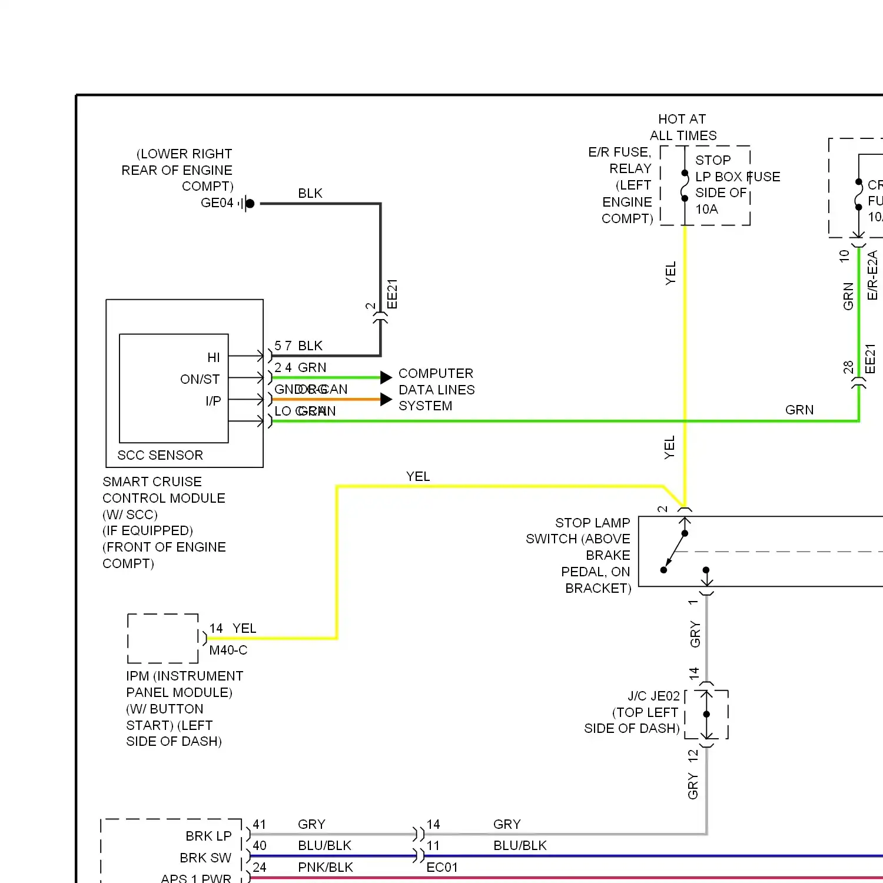Click pin "10" at the E/R-E2A connector
The height and width of the screenshot is (883, 883).
(x=844, y=255)
